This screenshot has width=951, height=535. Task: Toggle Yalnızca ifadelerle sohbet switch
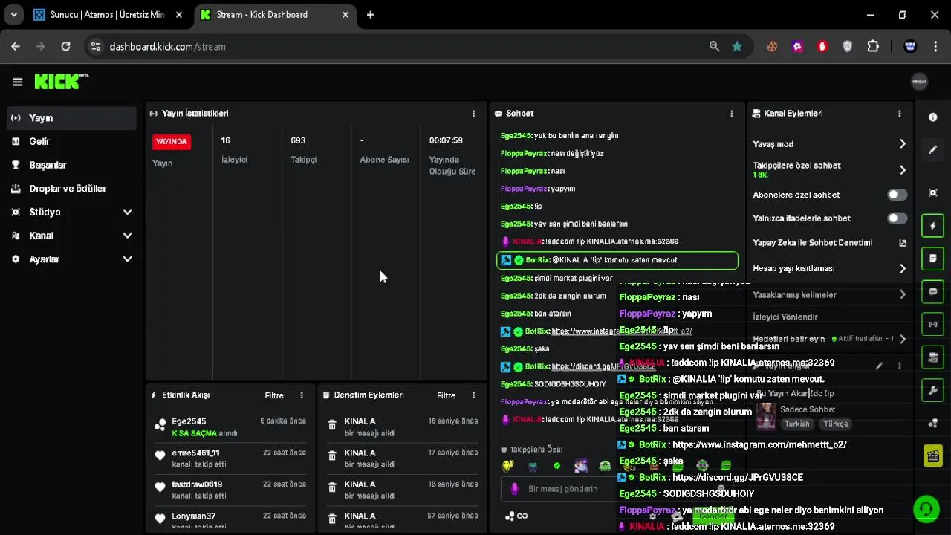(897, 218)
